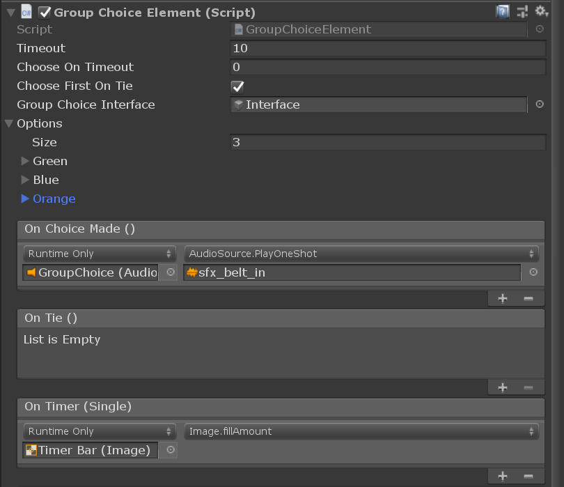Edit the Timeout value field
Image resolution: width=564 pixels, height=487 pixels.
[388, 48]
